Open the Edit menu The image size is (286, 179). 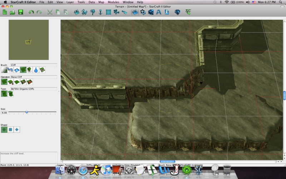click(x=50, y=2)
